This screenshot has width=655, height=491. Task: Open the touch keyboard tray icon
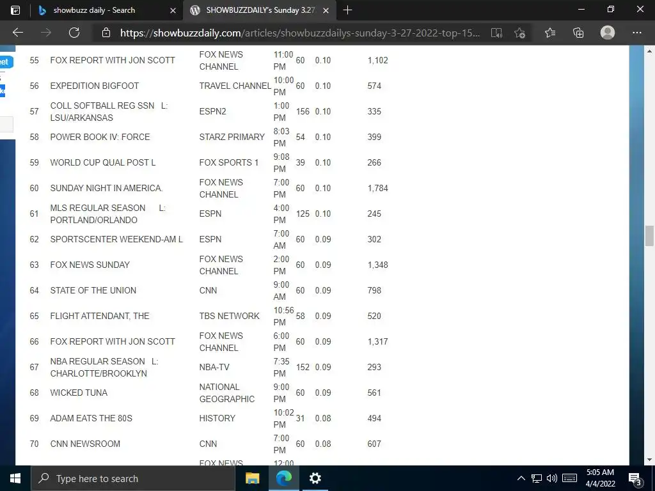pyautogui.click(x=569, y=478)
